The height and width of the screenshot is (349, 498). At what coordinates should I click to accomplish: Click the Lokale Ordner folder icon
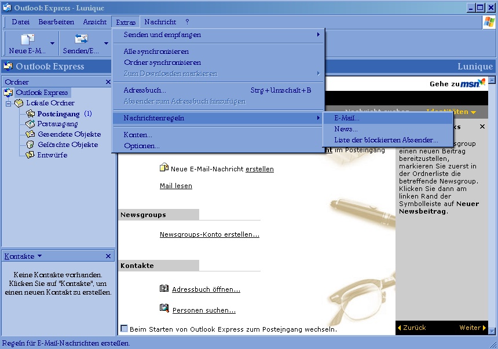(x=19, y=103)
